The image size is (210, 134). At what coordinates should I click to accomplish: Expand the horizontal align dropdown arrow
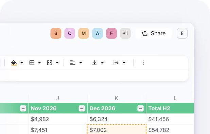tap(81, 63)
